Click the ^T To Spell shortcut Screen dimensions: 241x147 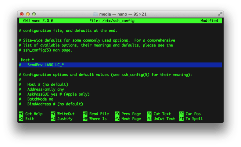coord(191,119)
